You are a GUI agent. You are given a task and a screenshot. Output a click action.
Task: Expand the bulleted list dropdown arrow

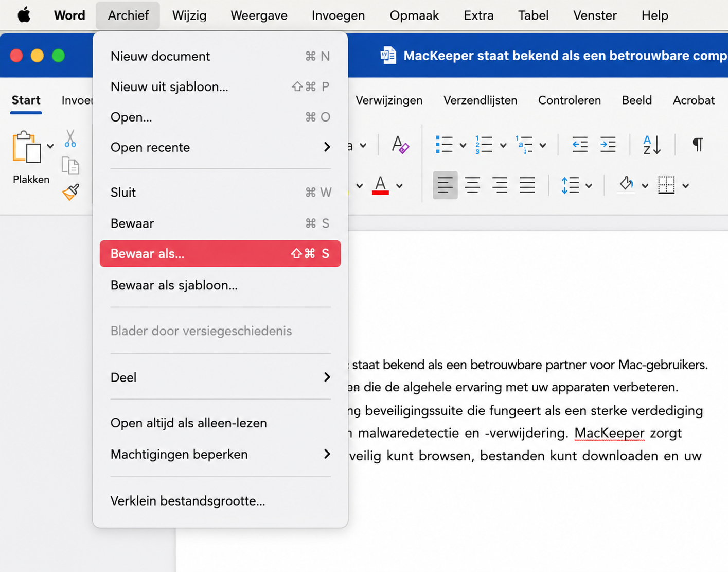(x=463, y=146)
